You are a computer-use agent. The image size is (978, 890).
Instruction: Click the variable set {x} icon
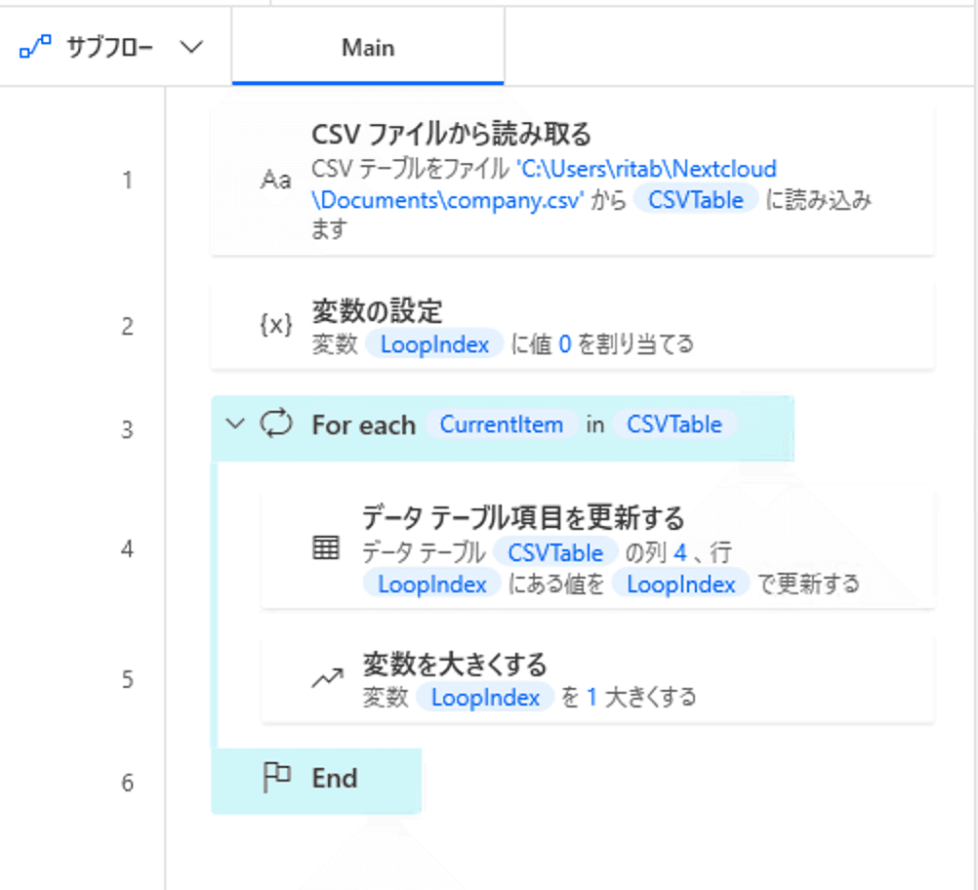(x=275, y=327)
